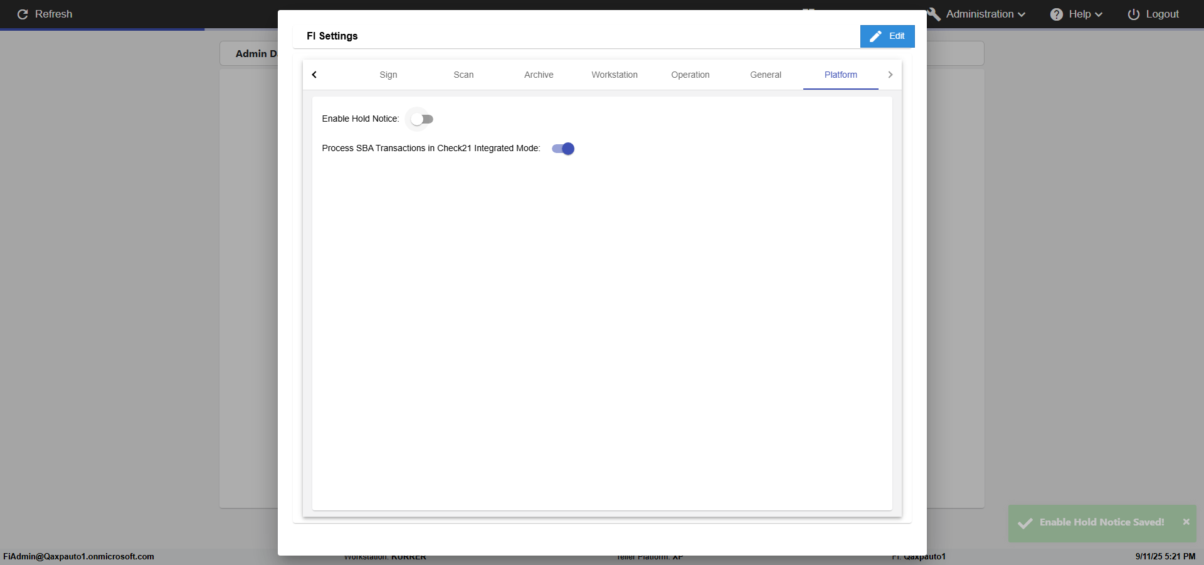The width and height of the screenshot is (1204, 565).
Task: Click the Refresh label
Action: pos(53,14)
